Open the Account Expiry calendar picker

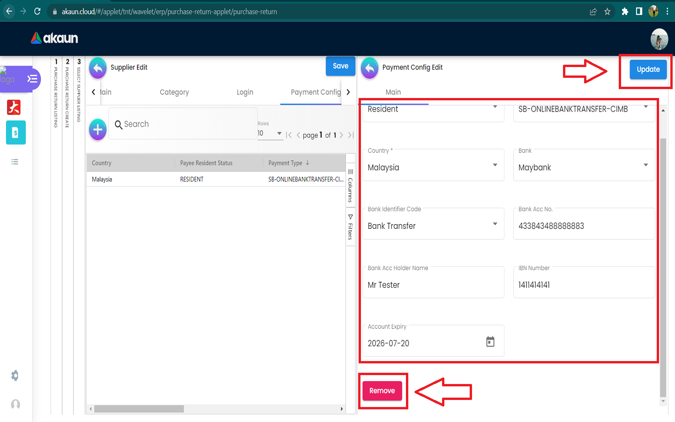tap(490, 342)
